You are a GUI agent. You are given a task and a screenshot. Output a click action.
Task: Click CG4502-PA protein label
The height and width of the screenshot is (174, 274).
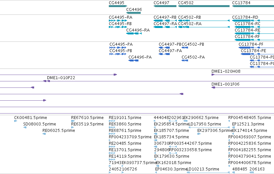point(193,57)
